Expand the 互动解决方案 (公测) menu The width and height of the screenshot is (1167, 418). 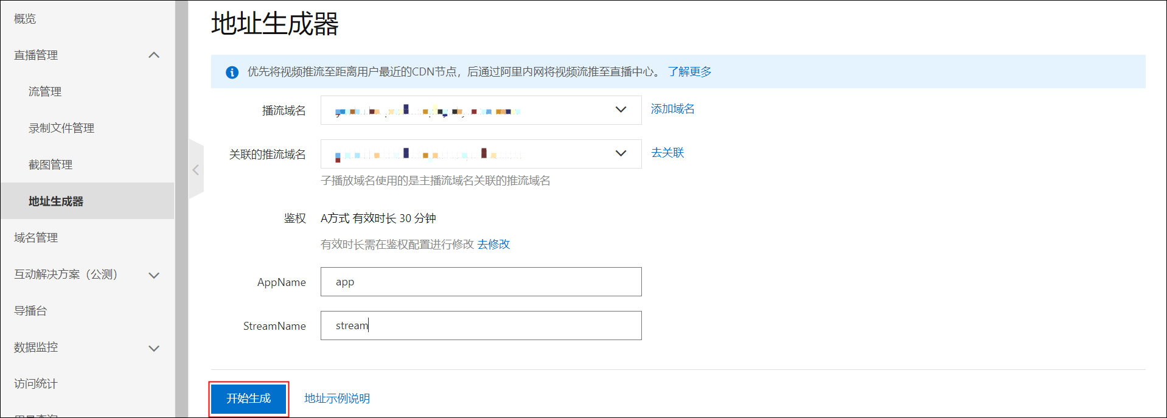click(154, 275)
